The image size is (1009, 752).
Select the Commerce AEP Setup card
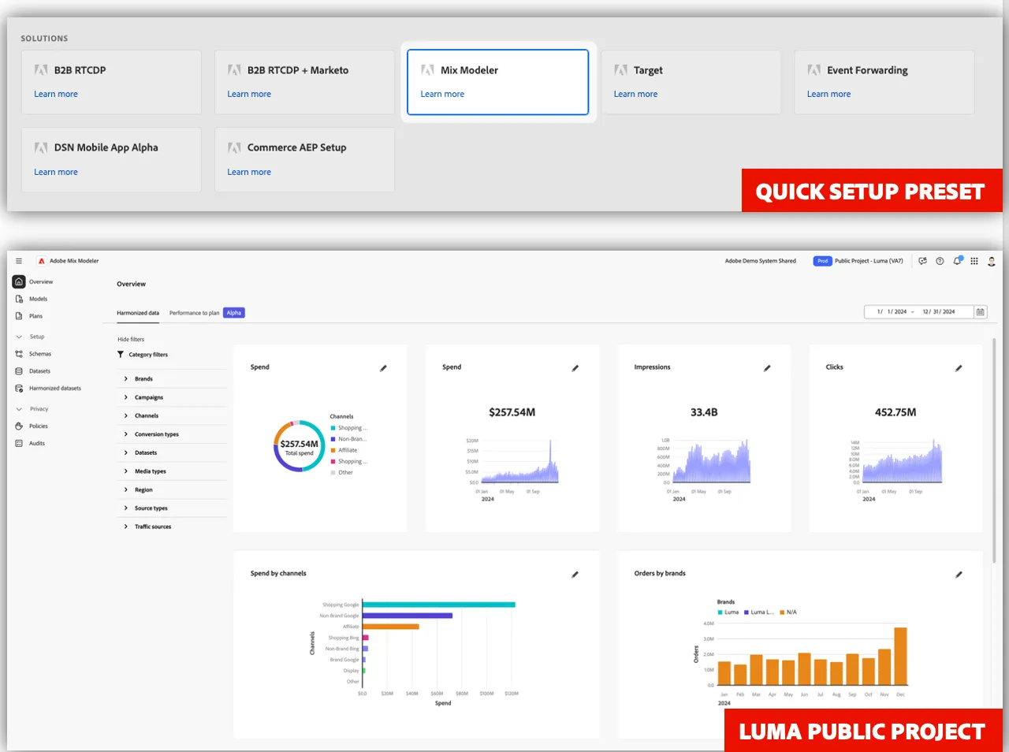coord(304,160)
